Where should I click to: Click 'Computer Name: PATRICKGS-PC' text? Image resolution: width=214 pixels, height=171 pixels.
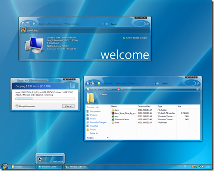62,49
